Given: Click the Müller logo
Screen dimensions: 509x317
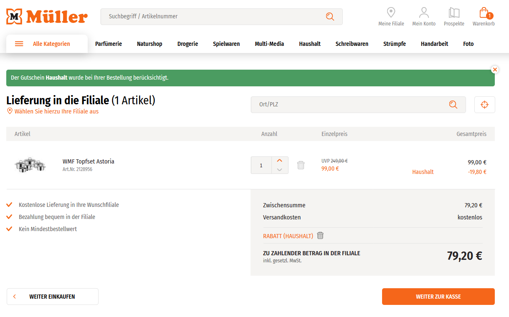Looking at the screenshot, I should (47, 17).
